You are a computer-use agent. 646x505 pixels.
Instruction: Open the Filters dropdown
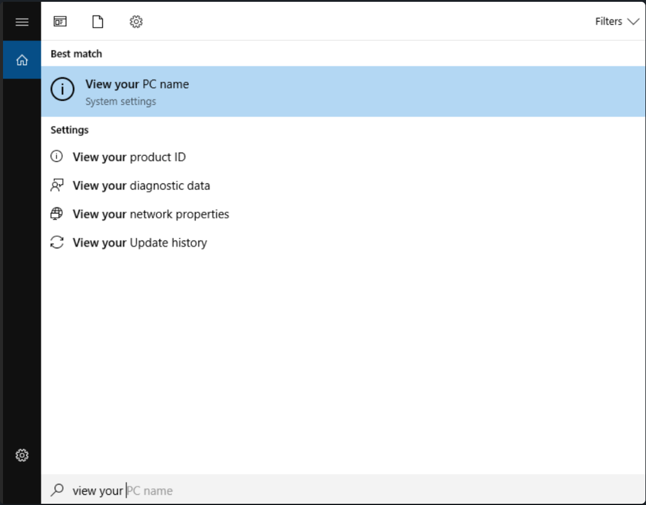pyautogui.click(x=617, y=22)
